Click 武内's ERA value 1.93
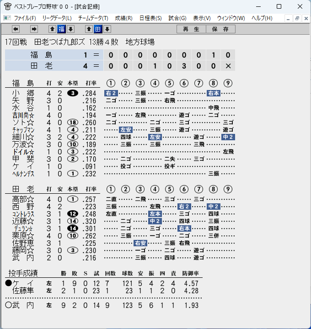Image resolution: width=311 pixels, height=329 pixels. [x=191, y=306]
